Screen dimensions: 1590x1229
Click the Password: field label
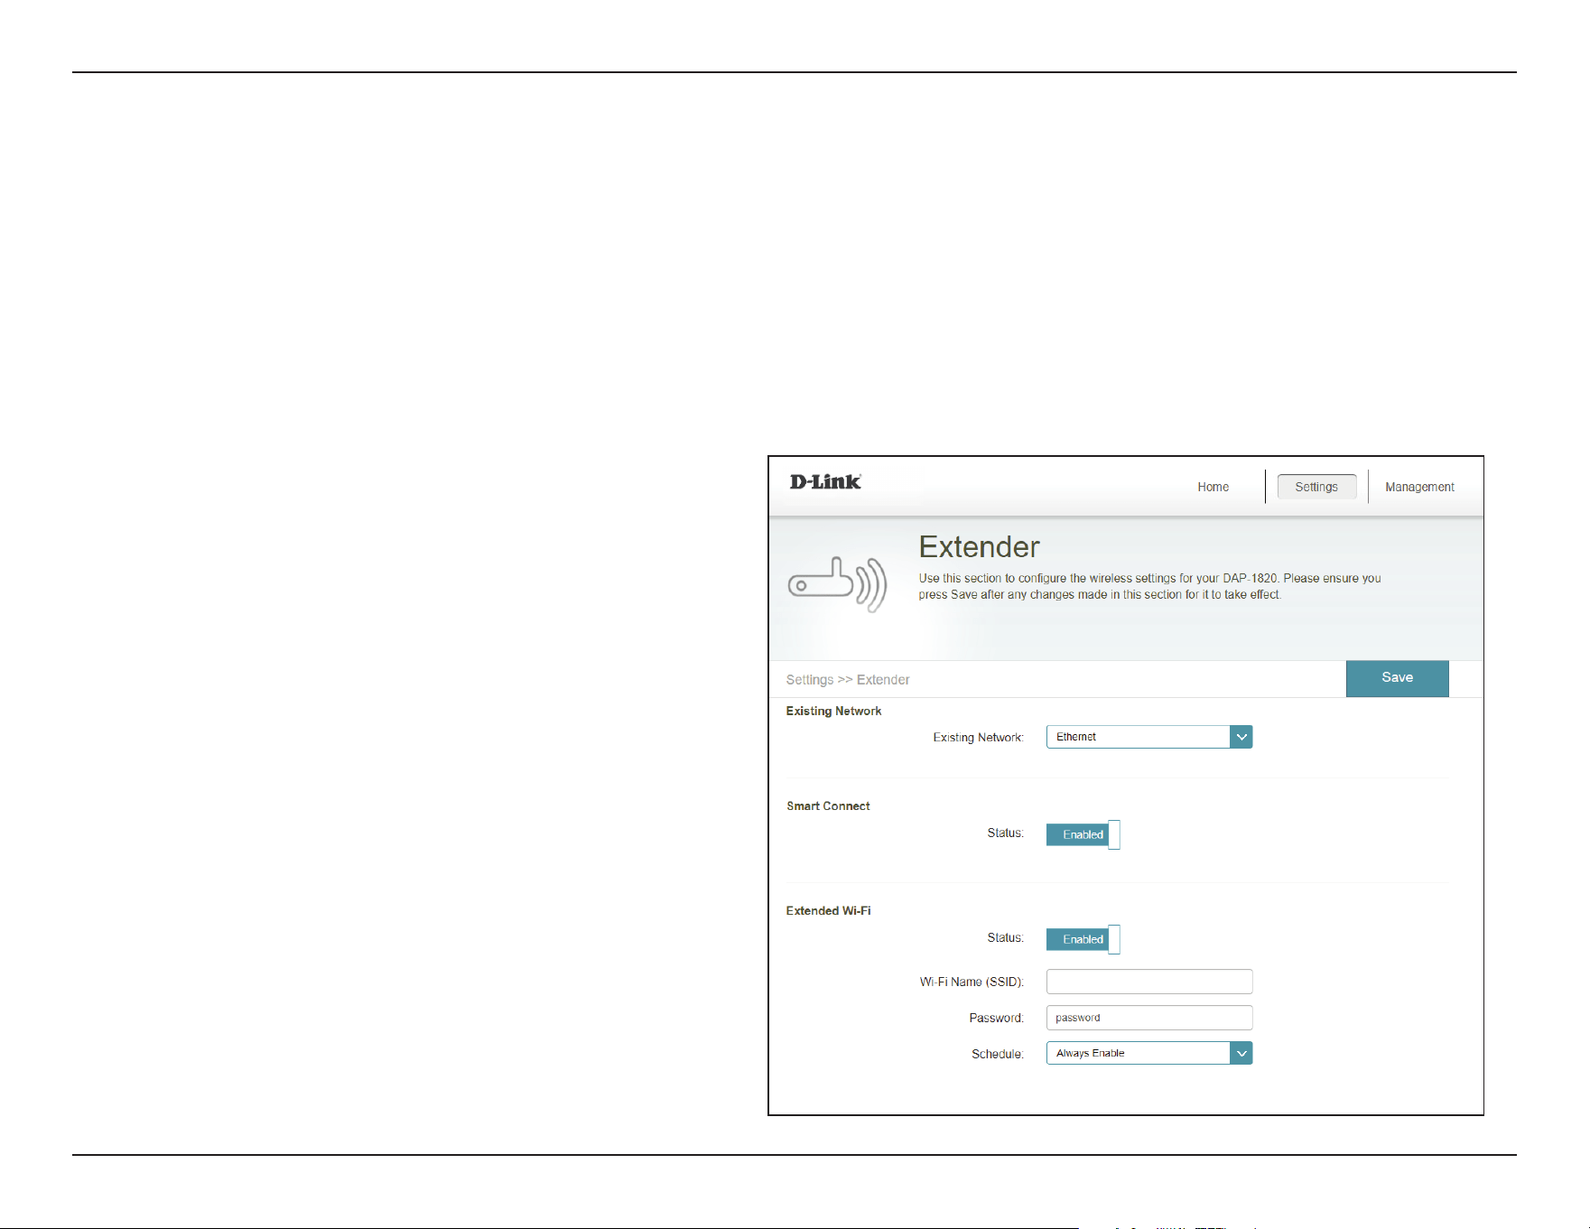pyautogui.click(x=996, y=1018)
